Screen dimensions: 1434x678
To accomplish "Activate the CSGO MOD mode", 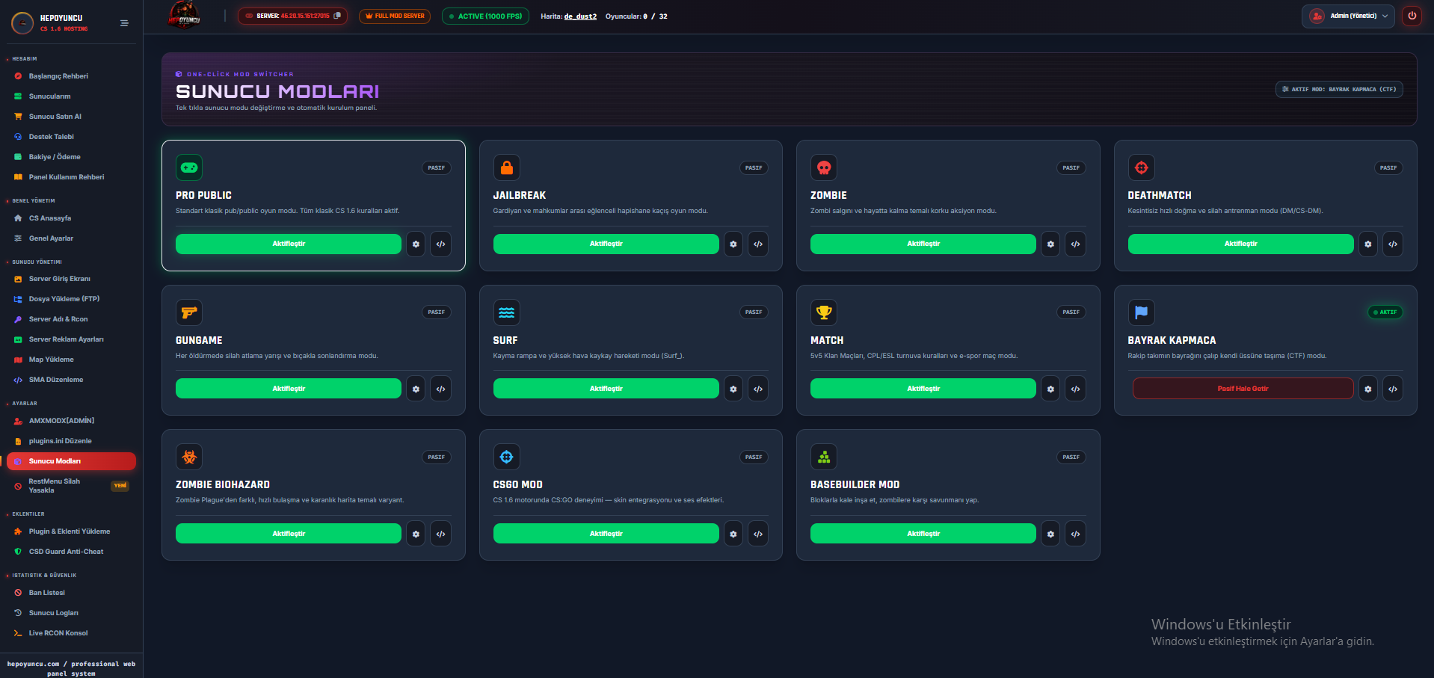I will [606, 534].
